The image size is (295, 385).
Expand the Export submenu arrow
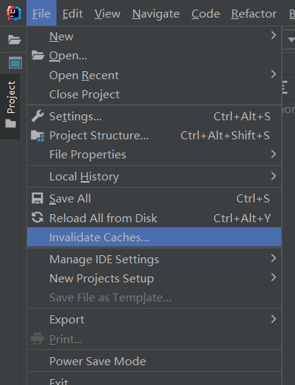(x=274, y=319)
